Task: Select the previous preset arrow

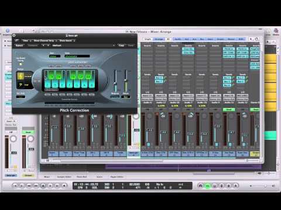Action: click(x=43, y=45)
